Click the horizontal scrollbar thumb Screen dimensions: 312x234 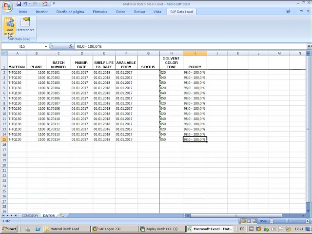(236, 215)
